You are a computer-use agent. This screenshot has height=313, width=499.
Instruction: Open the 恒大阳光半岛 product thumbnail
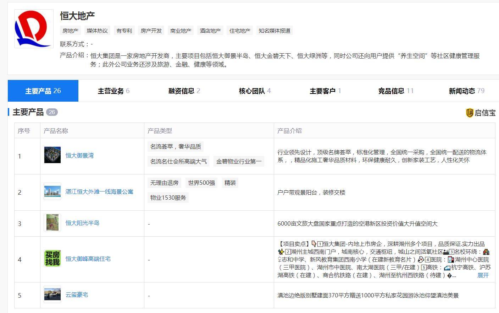tap(52, 223)
